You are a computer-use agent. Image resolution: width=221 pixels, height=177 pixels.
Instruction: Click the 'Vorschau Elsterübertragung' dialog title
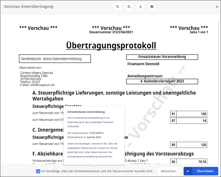tap(28, 6)
